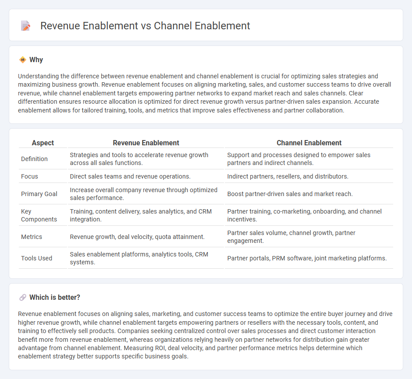This screenshot has height=379, width=412.
Task: Select the 'Metrics' row label
Action: click(32, 237)
